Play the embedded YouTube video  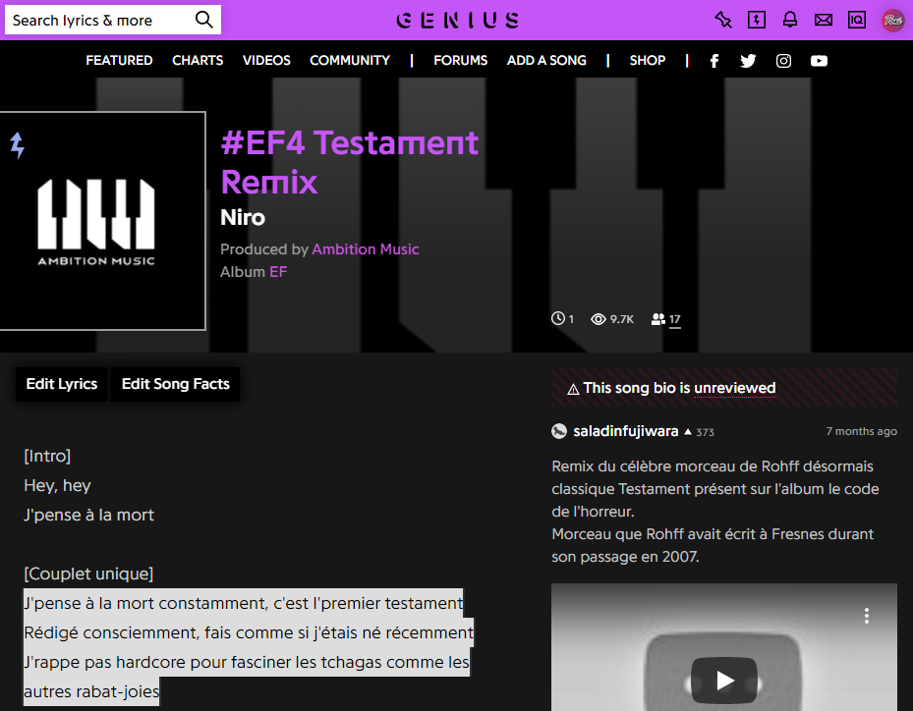pyautogui.click(x=723, y=680)
